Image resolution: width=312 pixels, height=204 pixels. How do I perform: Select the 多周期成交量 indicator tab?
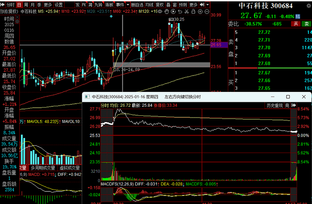coord(42,167)
